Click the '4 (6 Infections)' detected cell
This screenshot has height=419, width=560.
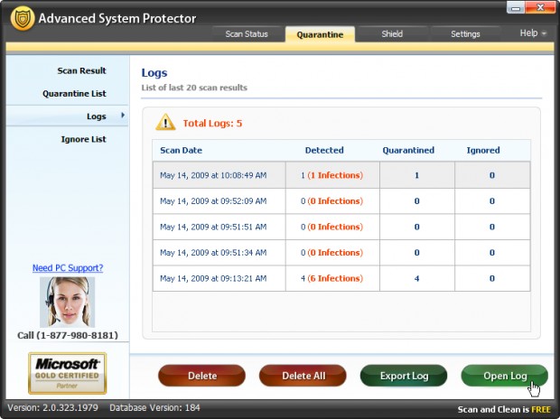pyautogui.click(x=331, y=278)
